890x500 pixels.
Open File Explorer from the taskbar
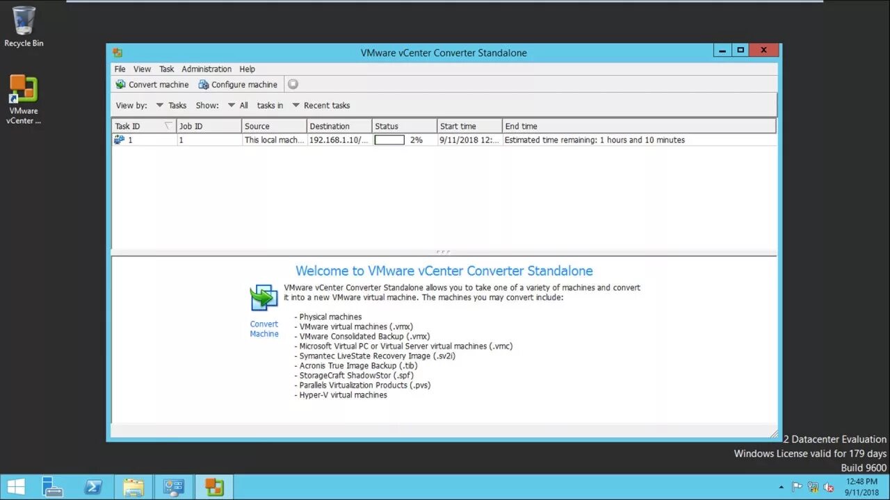pos(133,487)
